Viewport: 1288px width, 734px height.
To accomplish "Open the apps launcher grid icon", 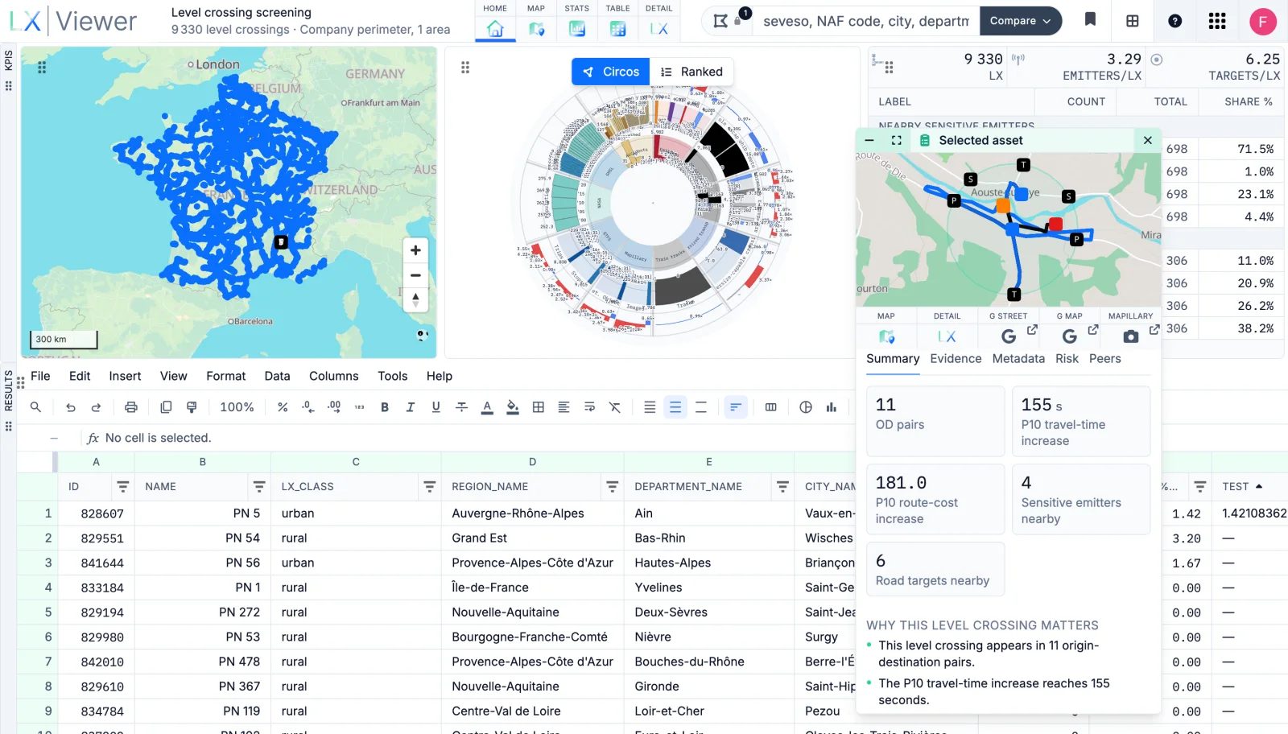I will pos(1217,21).
